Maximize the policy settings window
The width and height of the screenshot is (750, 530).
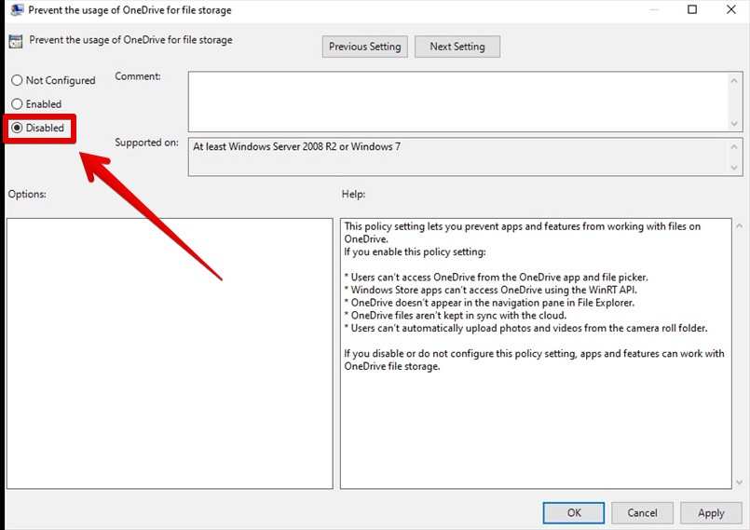(692, 10)
